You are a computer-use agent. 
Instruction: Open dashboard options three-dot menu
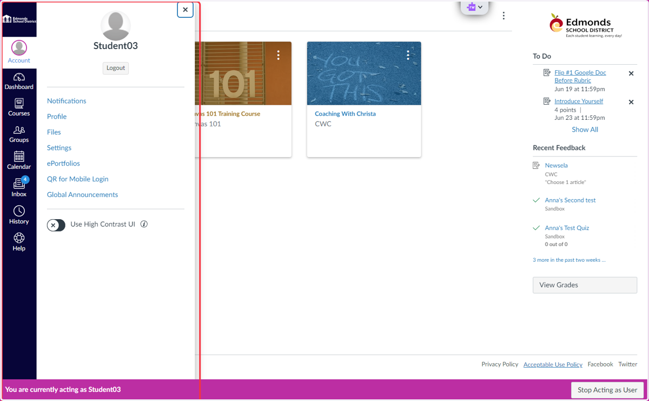pos(504,16)
